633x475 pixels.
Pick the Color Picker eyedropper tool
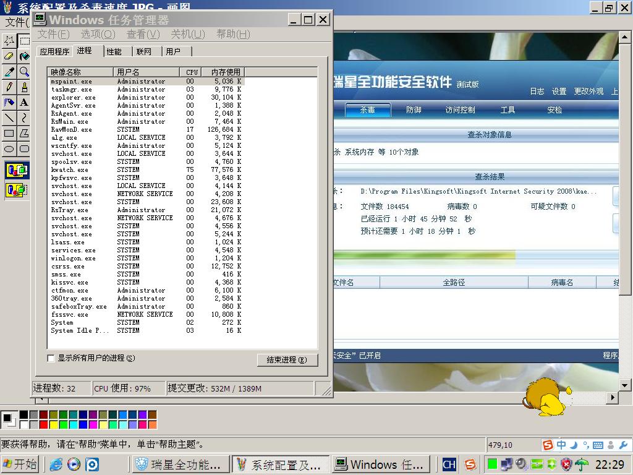point(9,72)
